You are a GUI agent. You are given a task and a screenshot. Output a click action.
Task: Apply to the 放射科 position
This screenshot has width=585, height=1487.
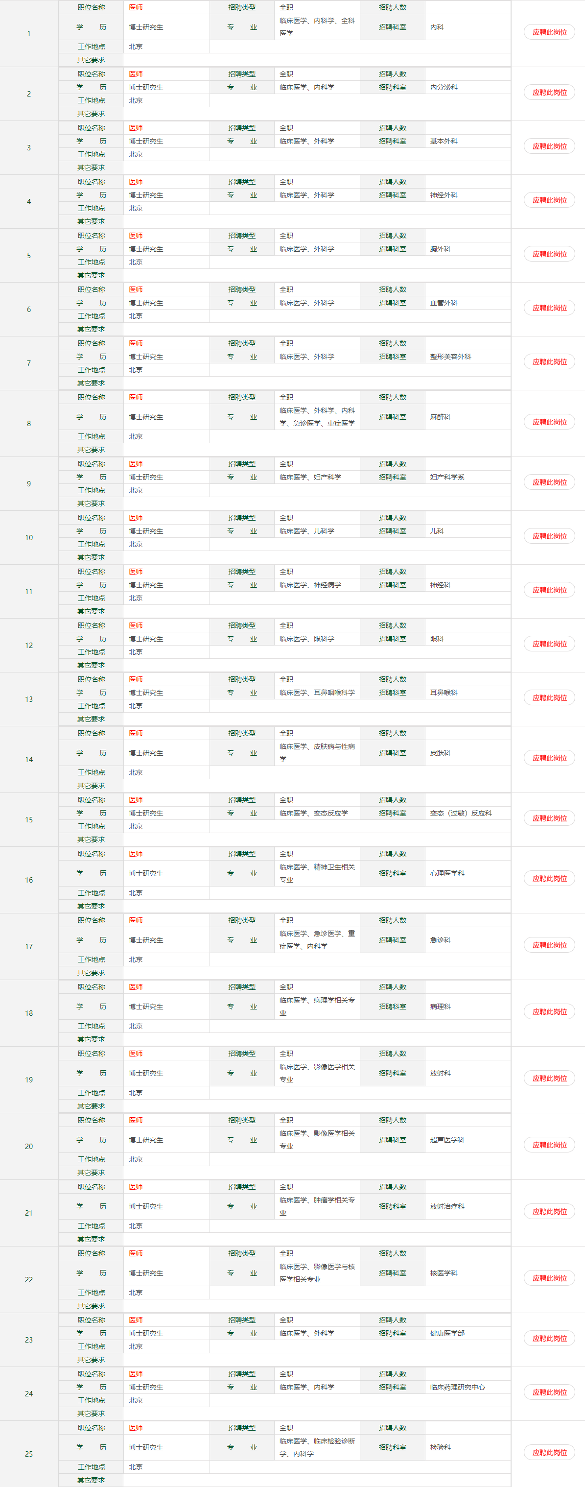pyautogui.click(x=549, y=1079)
